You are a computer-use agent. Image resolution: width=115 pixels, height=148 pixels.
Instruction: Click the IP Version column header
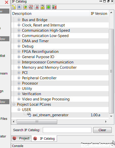99,14
